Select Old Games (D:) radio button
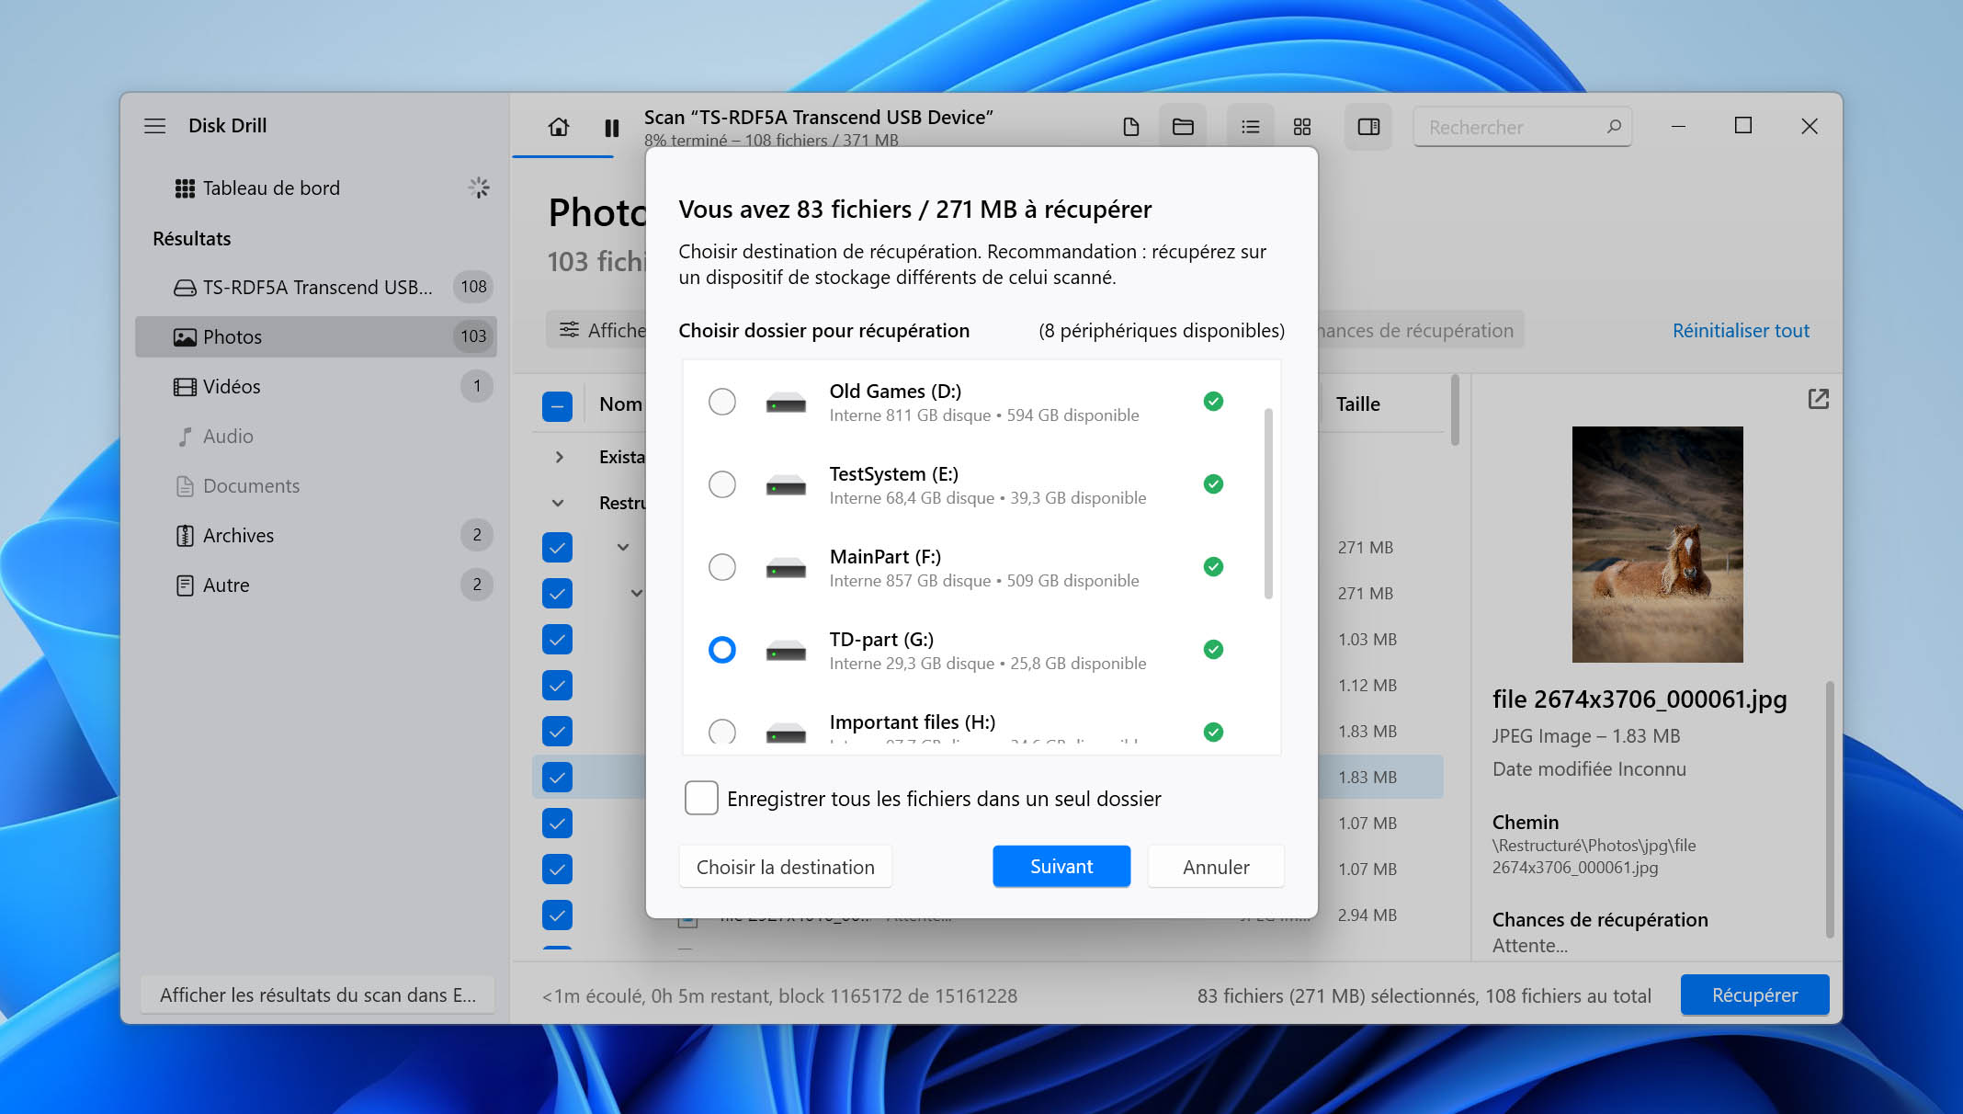The width and height of the screenshot is (1963, 1114). [722, 402]
